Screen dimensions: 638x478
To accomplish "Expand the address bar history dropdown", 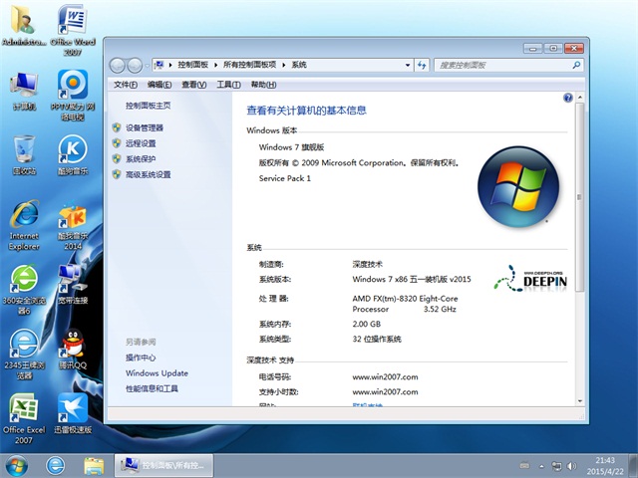I will coord(408,65).
